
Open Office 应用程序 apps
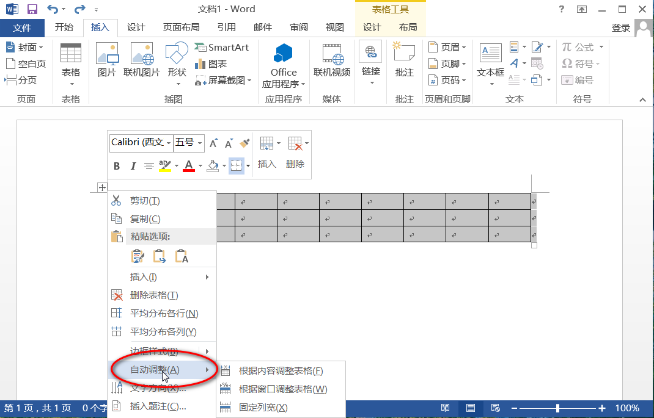coord(284,66)
